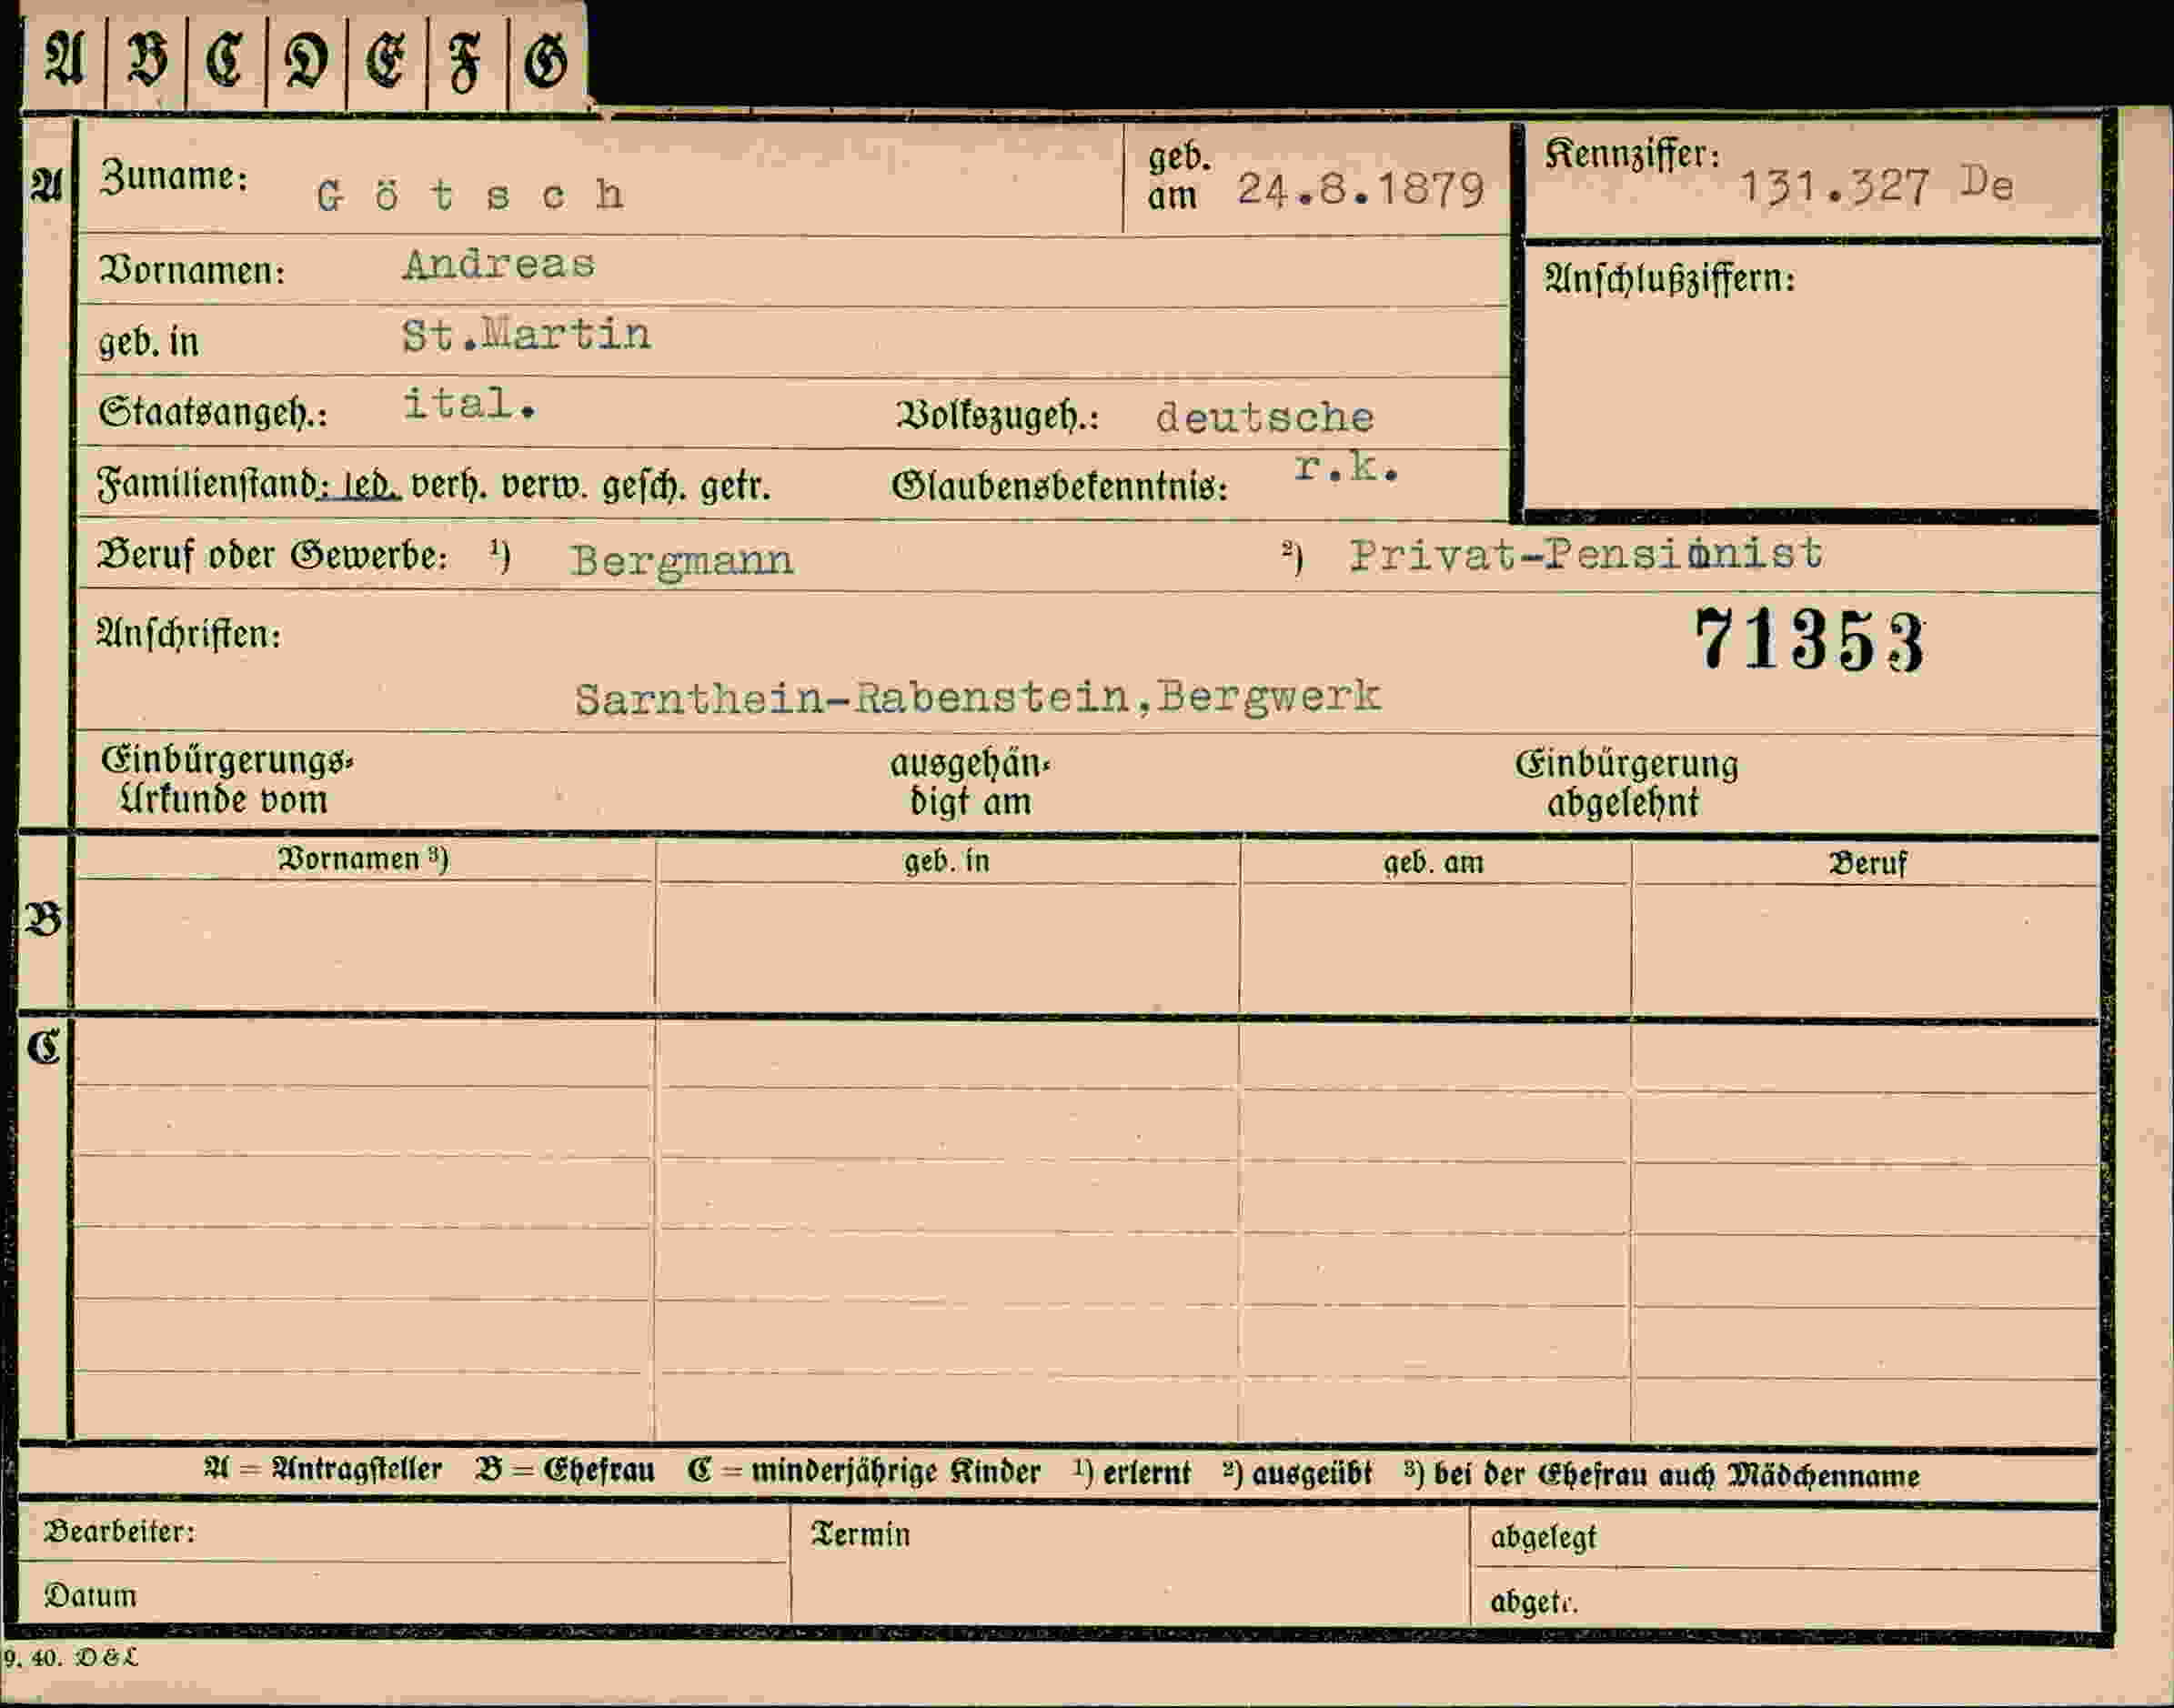Click the 'Kennziffer:' label
2174x1708 pixels.
(x=1632, y=154)
